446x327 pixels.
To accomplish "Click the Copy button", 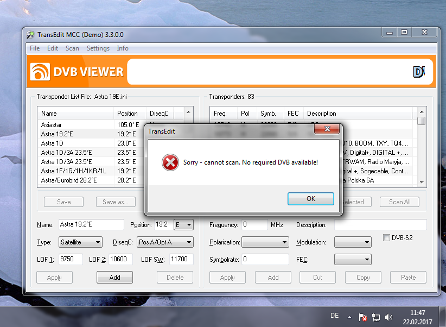I will click(x=363, y=278).
